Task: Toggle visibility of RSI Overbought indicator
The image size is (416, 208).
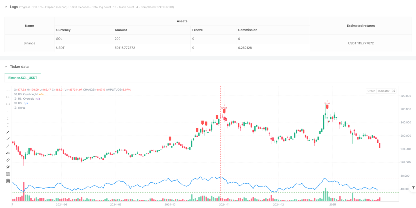Action: point(16,94)
